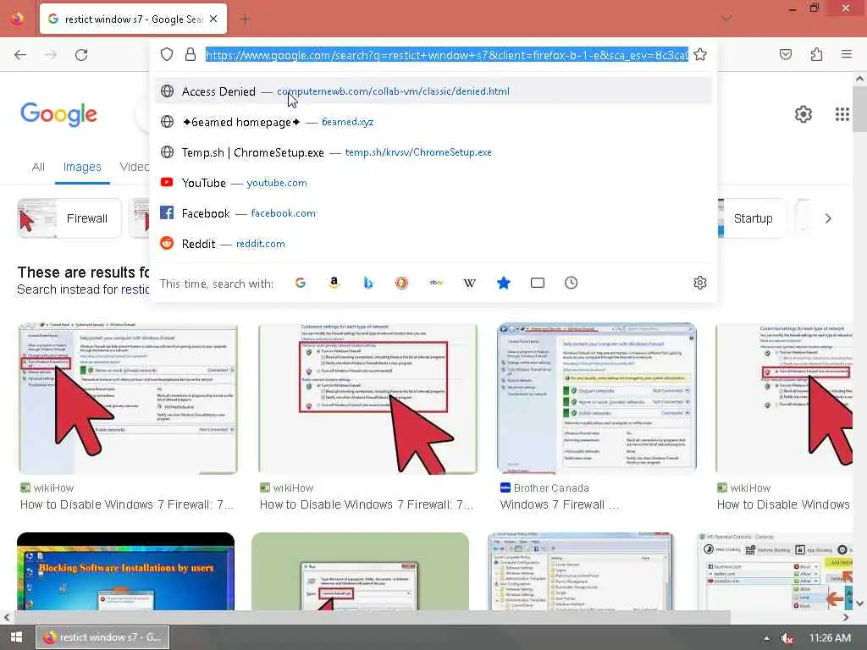This screenshot has height=650, width=867.
Task: Show more filter chips with right chevron
Action: (x=828, y=218)
